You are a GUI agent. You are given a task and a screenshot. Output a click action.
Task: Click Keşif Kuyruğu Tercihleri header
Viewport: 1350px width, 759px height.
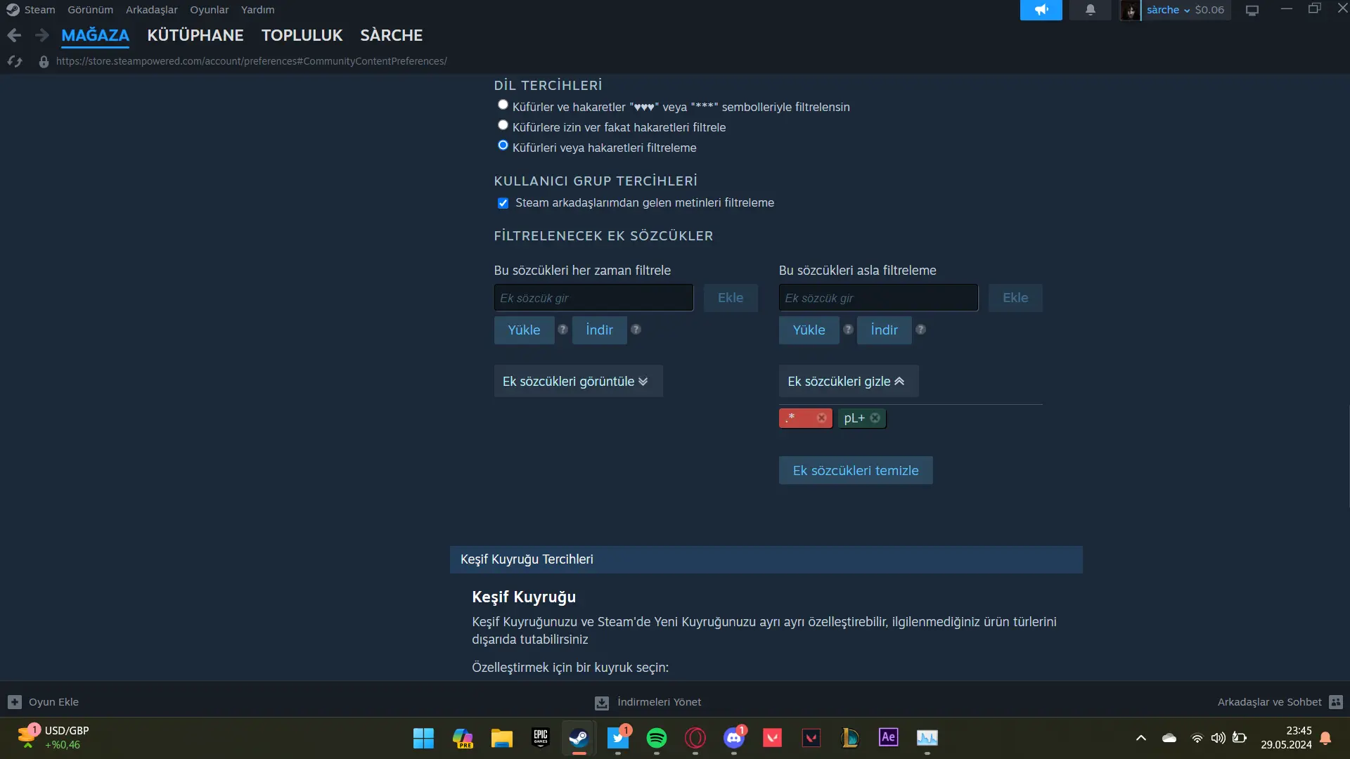click(x=766, y=559)
